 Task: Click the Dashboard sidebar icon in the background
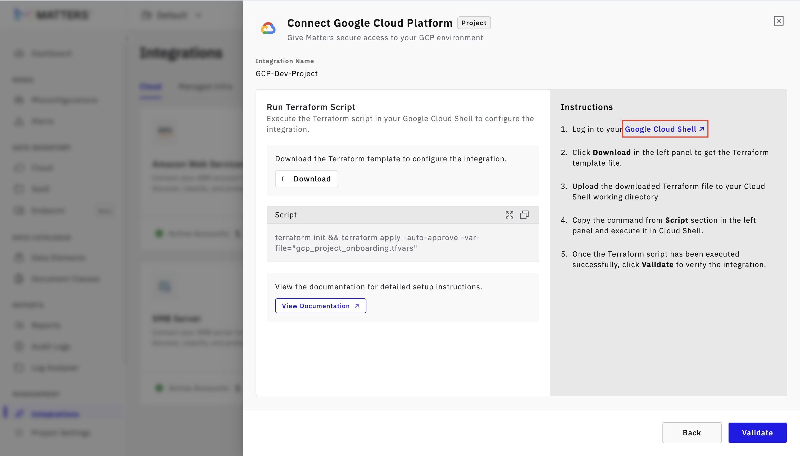point(19,53)
